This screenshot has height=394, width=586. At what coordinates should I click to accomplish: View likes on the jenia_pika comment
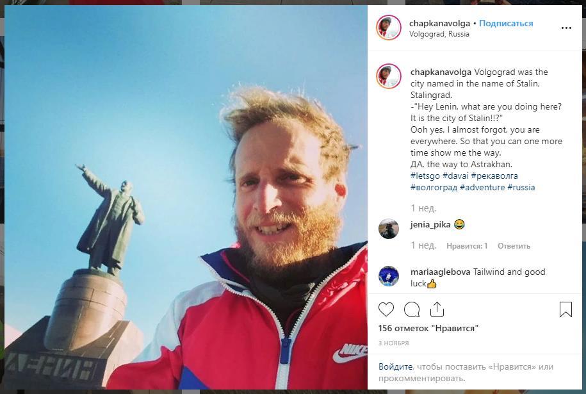(467, 246)
